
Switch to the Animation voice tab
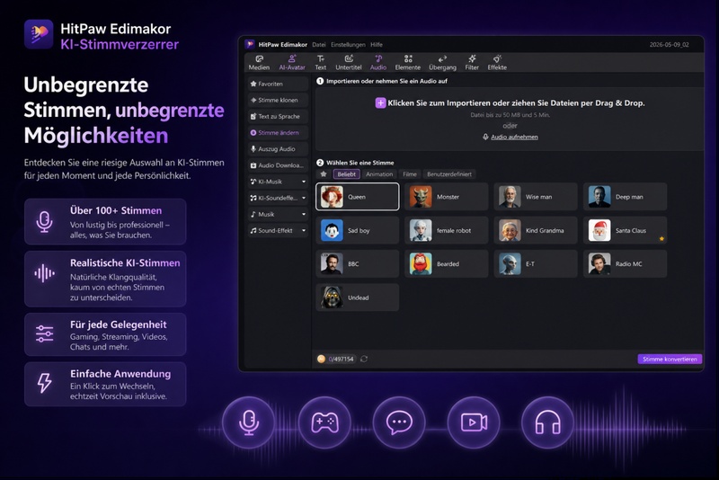click(x=379, y=174)
